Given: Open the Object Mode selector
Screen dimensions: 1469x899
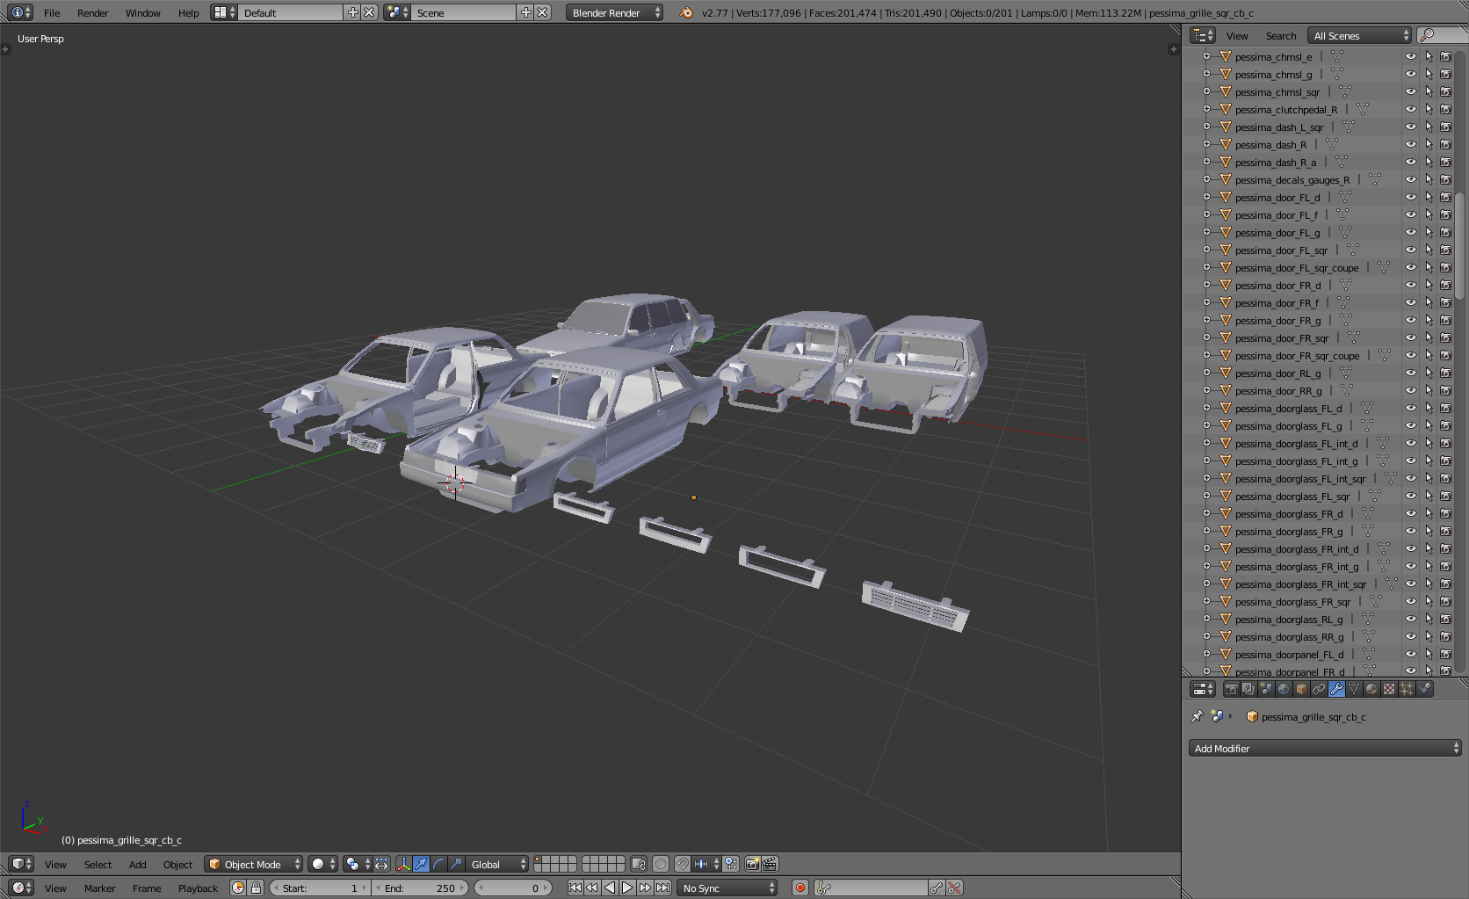Looking at the screenshot, I should (253, 865).
